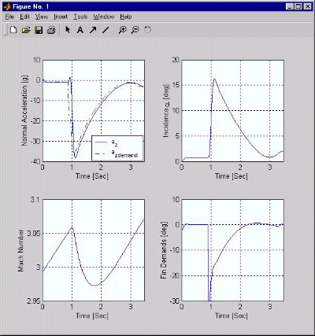This screenshot has width=315, height=336.
Task: Click the New Figure icon
Action: pyautogui.click(x=13, y=30)
